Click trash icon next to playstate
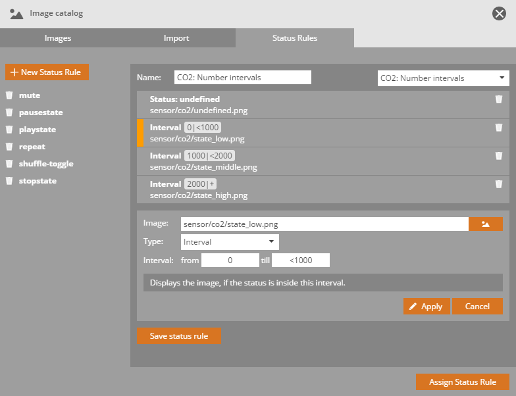The width and height of the screenshot is (516, 396). tap(9, 130)
